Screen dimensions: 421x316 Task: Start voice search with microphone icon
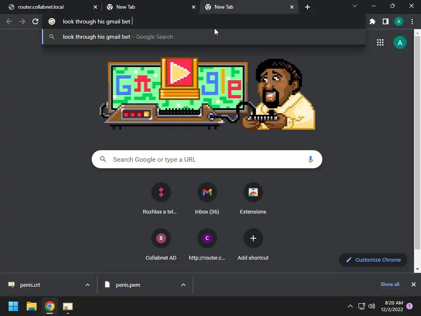coord(310,159)
